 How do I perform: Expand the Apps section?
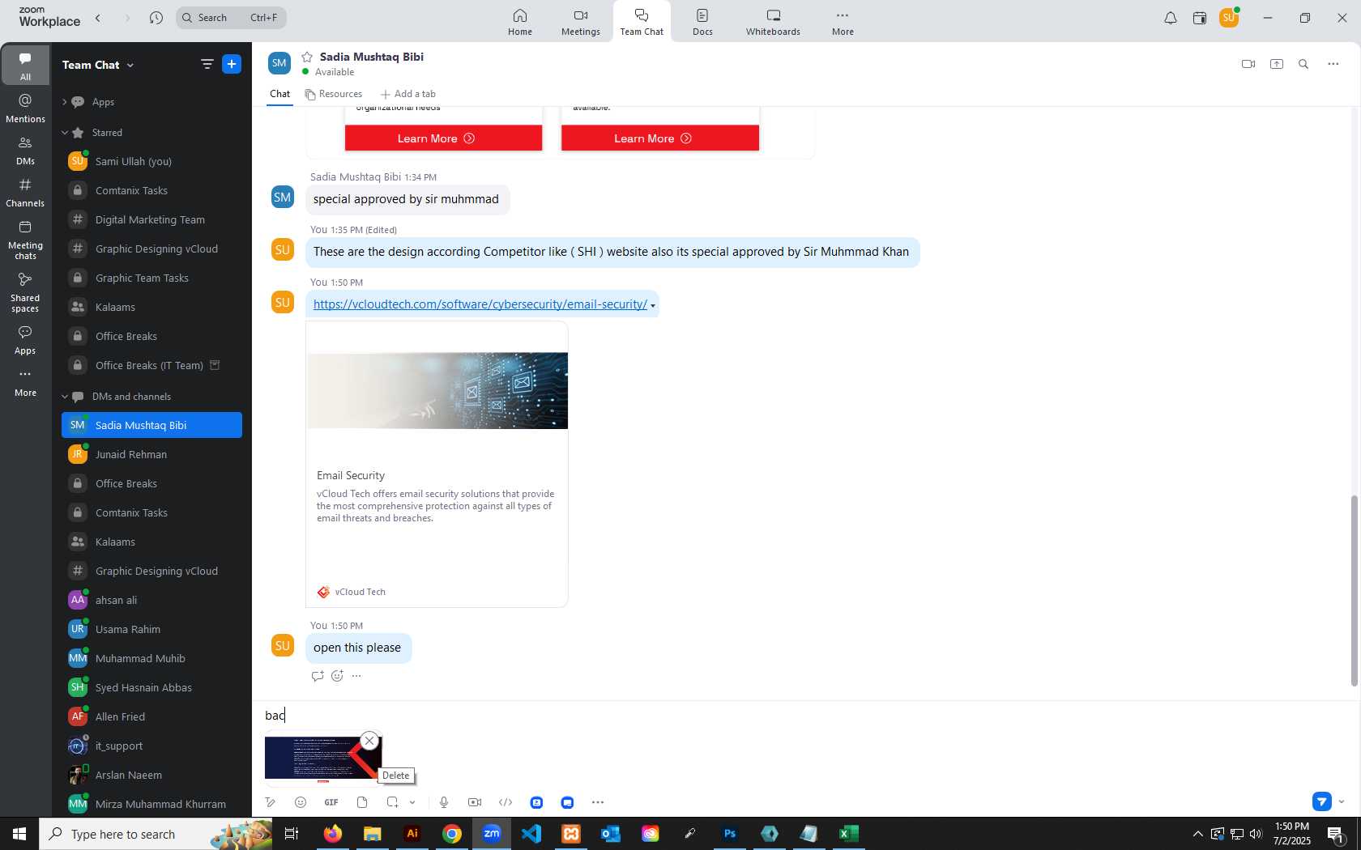[64, 102]
